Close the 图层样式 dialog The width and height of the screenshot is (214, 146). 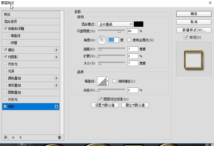pyautogui.click(x=210, y=3)
